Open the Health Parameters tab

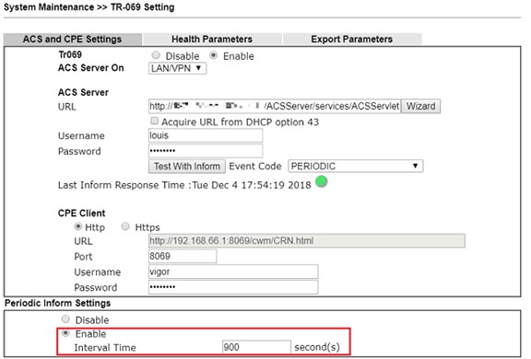pyautogui.click(x=212, y=40)
